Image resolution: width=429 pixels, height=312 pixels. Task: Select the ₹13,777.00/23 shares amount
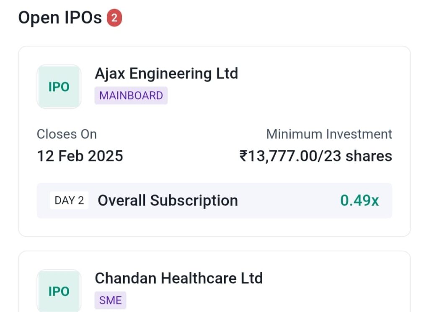pos(316,156)
